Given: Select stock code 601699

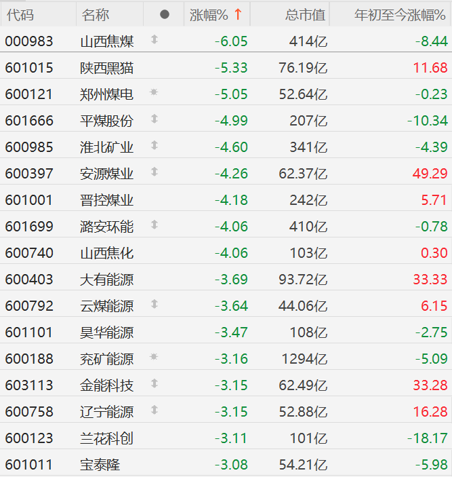Looking at the screenshot, I should click(x=29, y=227).
